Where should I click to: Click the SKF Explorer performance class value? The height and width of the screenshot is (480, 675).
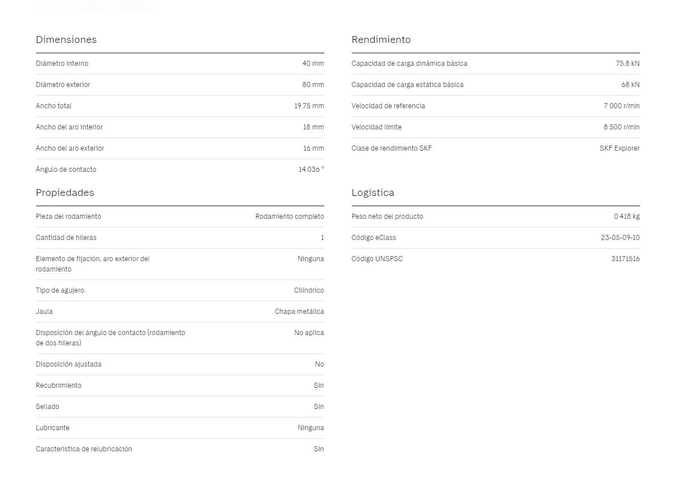coord(620,148)
